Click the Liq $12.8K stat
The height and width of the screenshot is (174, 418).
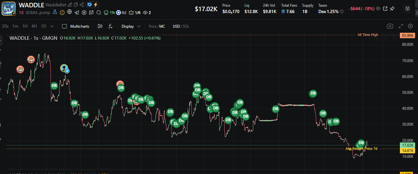tap(251, 9)
